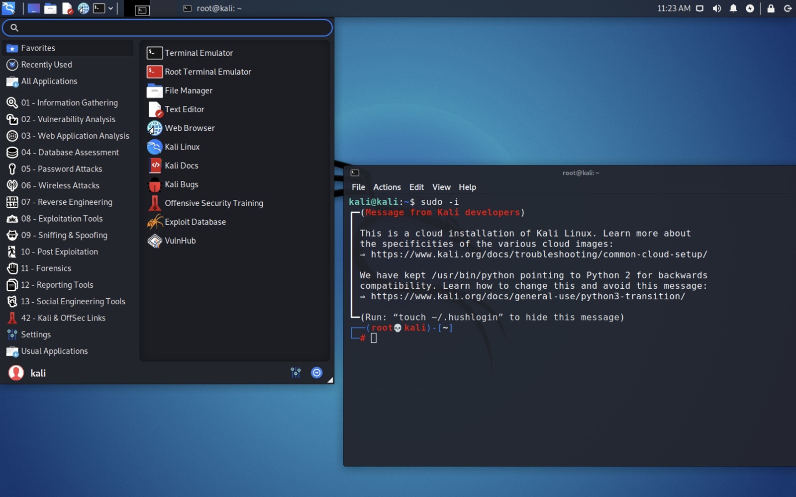Show Recently Used applications

(x=68, y=65)
